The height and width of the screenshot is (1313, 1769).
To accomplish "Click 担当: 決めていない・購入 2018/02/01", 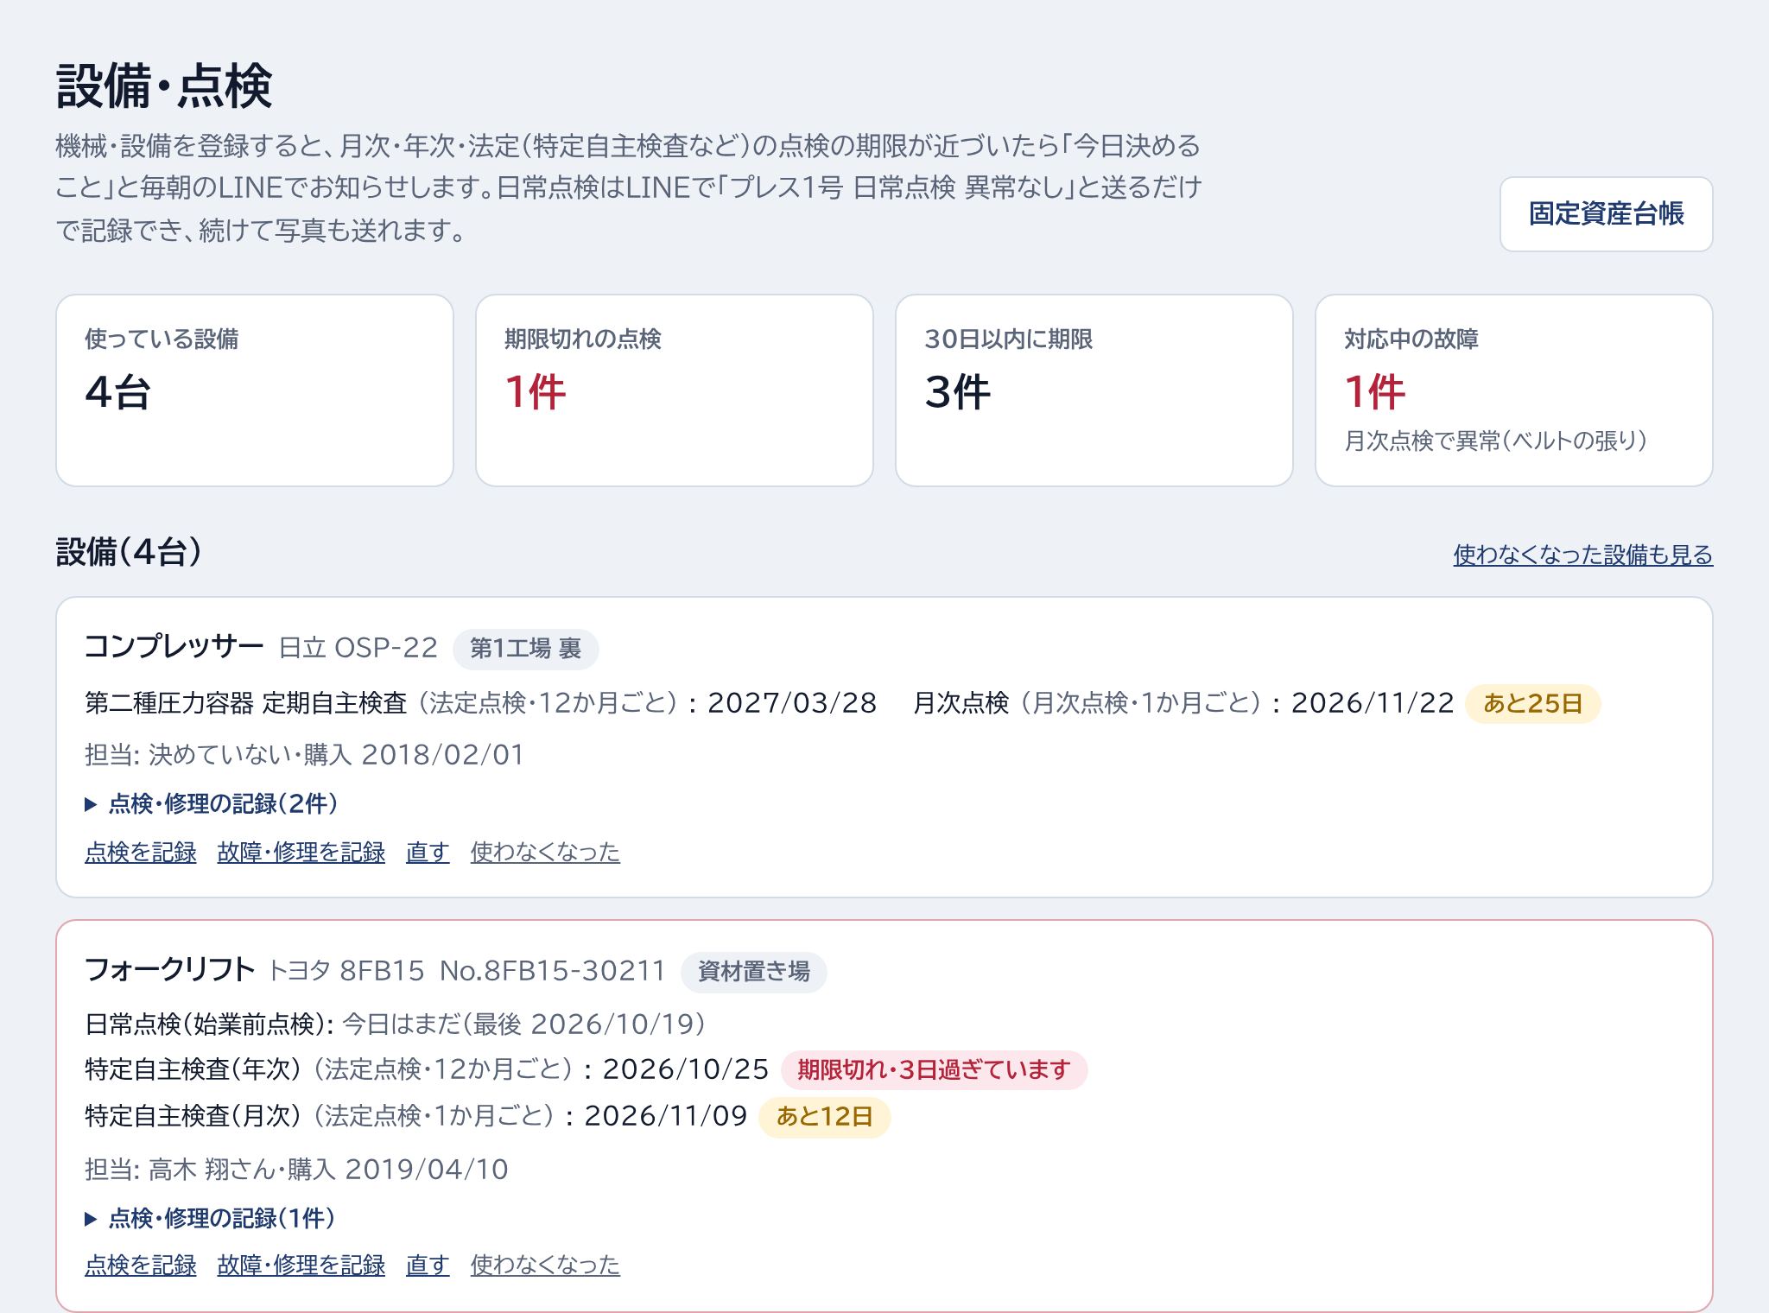I will 305,755.
